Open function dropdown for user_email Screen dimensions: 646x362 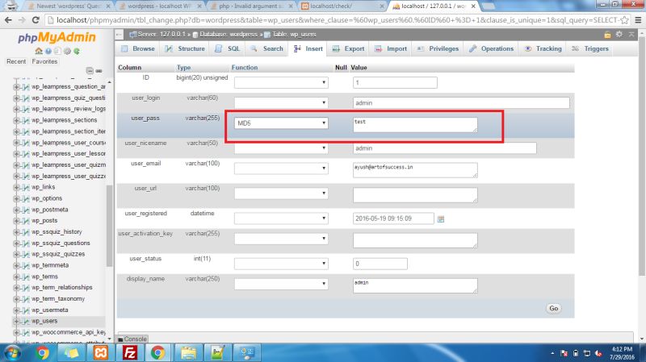click(281, 169)
